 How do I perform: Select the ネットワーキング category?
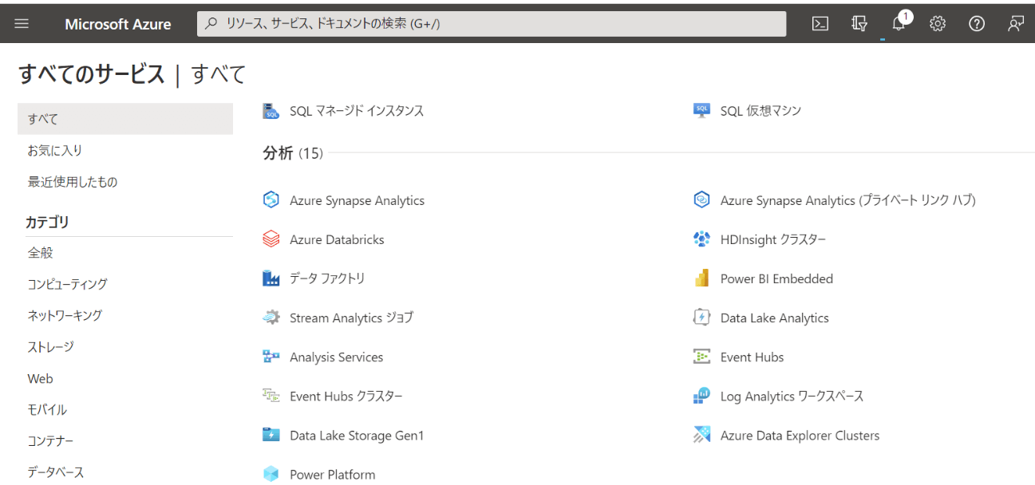click(65, 315)
